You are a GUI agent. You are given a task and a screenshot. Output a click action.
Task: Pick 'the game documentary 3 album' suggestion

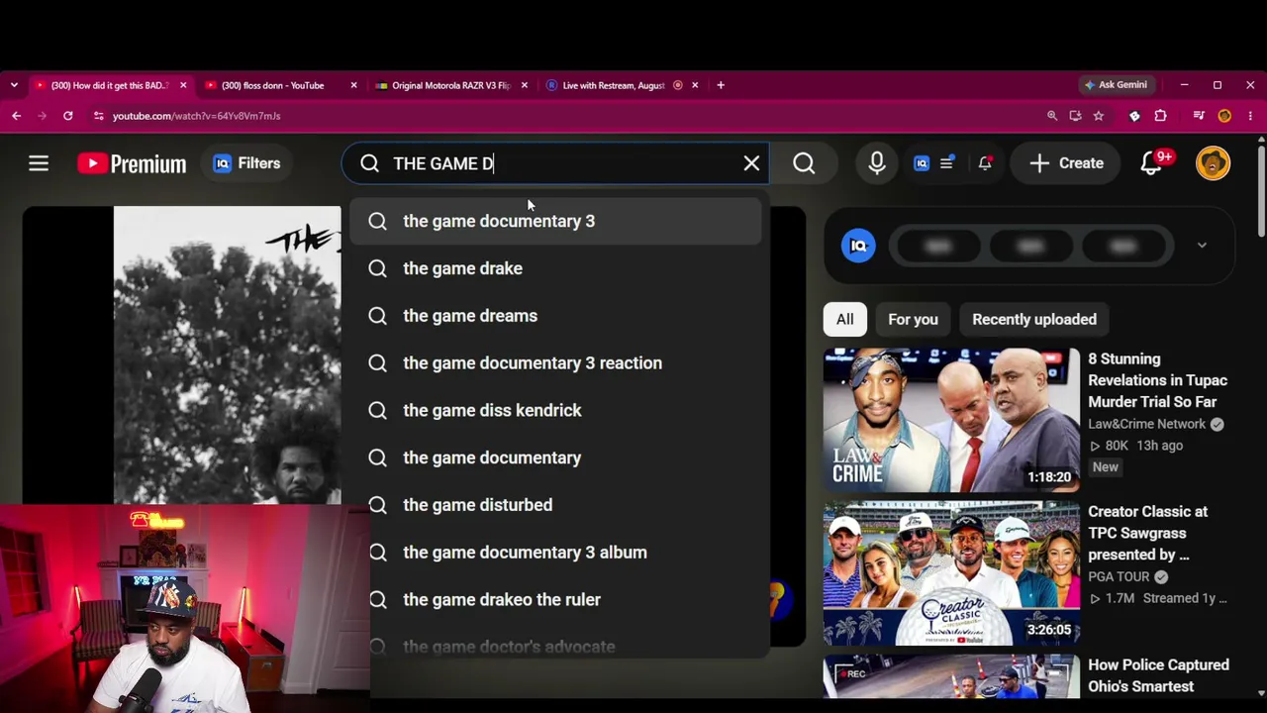pos(556,553)
